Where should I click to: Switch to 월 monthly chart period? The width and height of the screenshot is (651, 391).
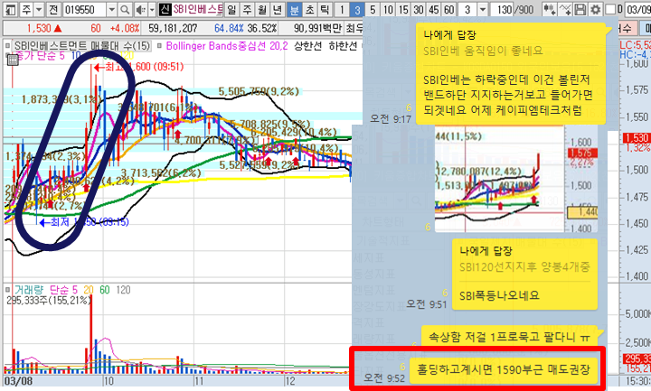tap(262, 9)
